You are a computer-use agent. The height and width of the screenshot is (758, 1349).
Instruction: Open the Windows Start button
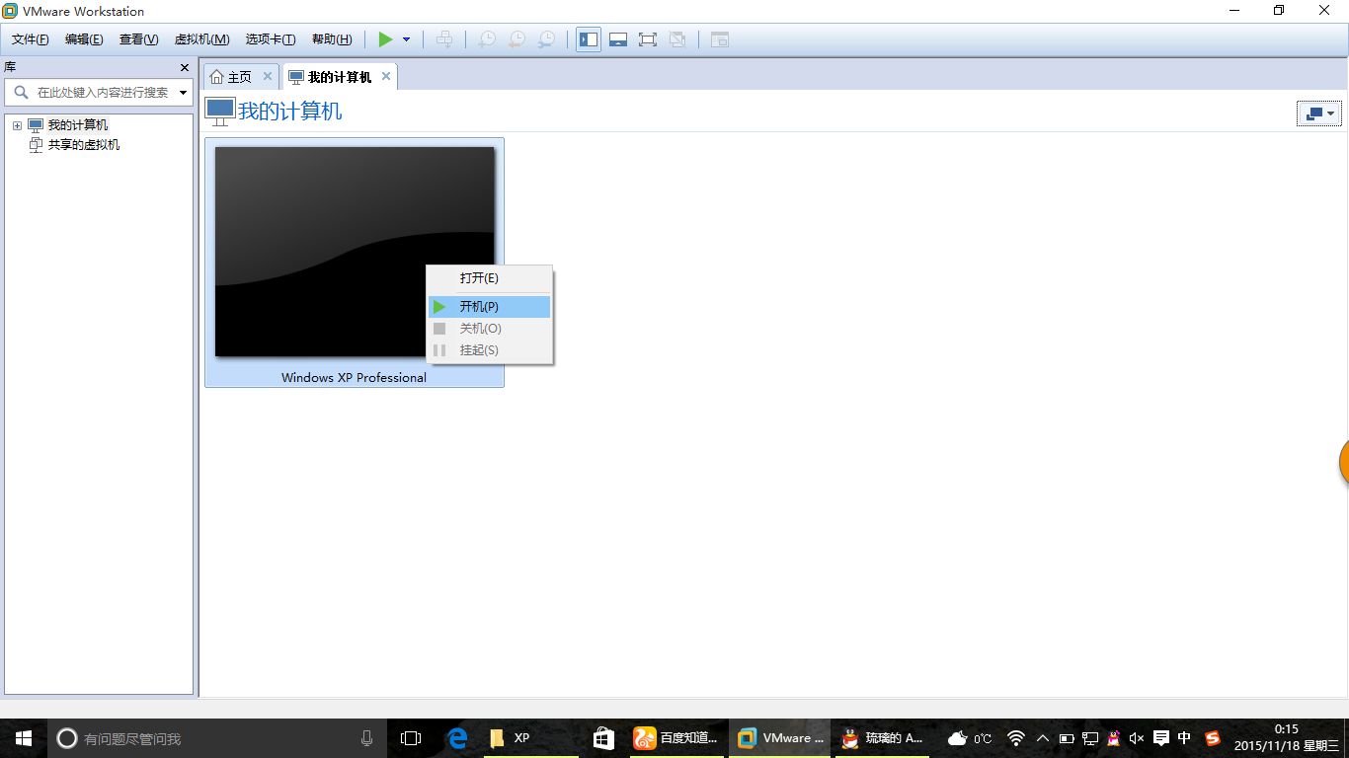24,738
